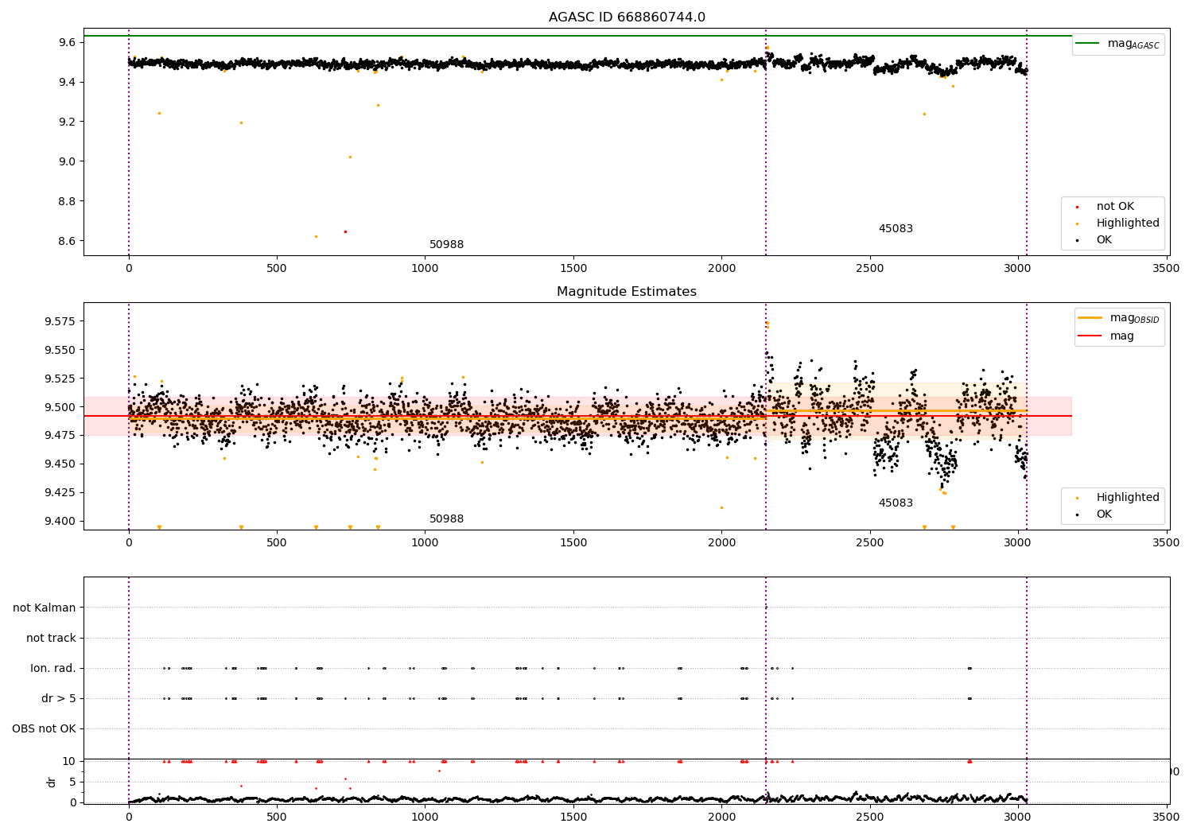Click the 'AGASC ID 668860744.0' figure title
Image resolution: width=1193 pixels, height=835 pixels.
(x=627, y=17)
